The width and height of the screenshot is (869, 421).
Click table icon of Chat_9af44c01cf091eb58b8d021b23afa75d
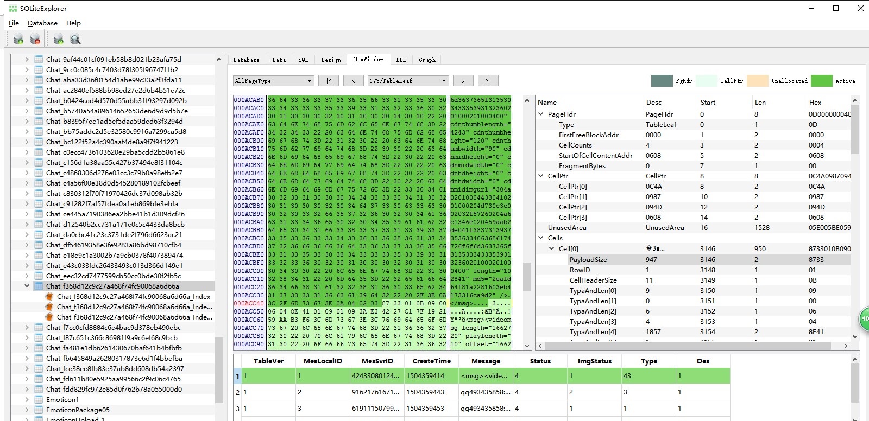(x=39, y=59)
